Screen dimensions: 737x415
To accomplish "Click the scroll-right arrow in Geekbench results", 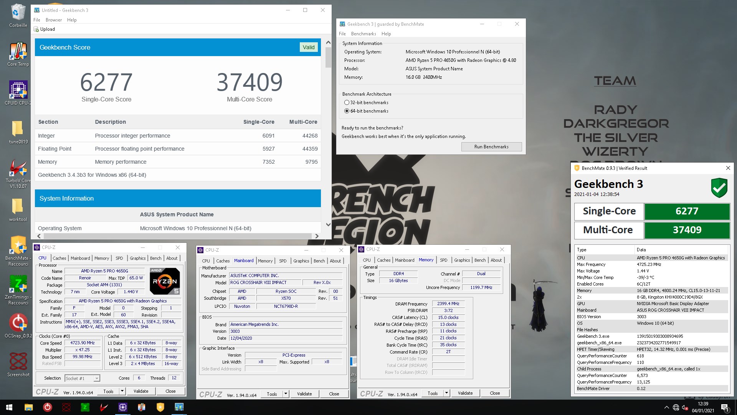I will point(317,236).
